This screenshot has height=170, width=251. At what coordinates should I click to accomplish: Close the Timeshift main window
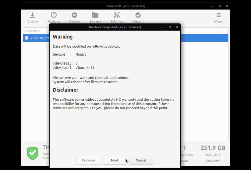pyautogui.click(x=227, y=6)
